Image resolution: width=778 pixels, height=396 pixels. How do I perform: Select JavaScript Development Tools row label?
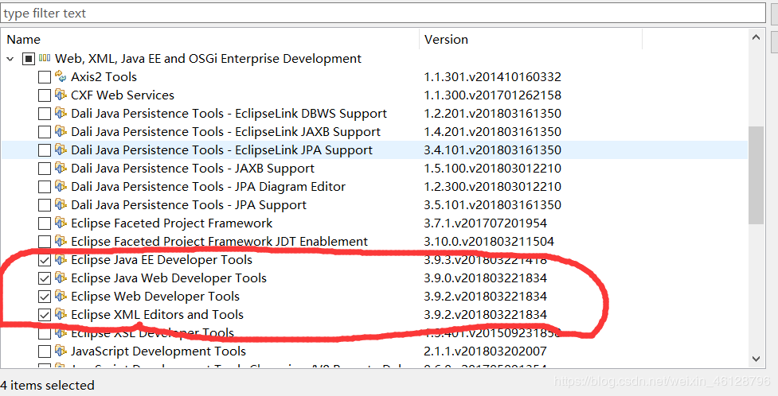pos(158,351)
